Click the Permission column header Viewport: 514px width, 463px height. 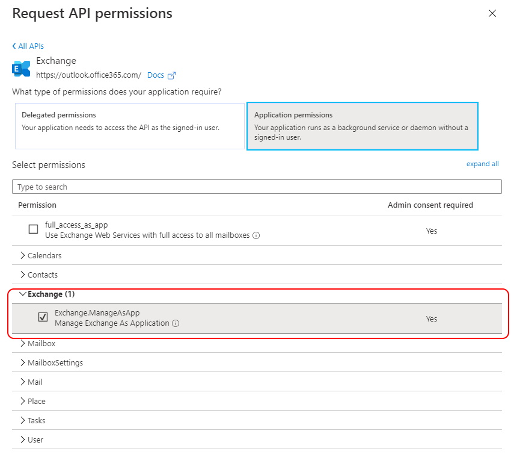(x=37, y=205)
